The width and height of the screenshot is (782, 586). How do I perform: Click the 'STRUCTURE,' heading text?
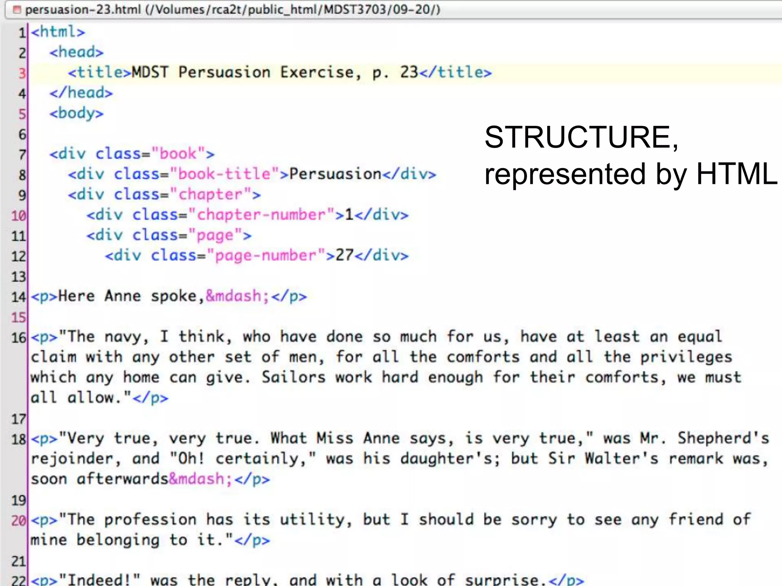point(582,137)
